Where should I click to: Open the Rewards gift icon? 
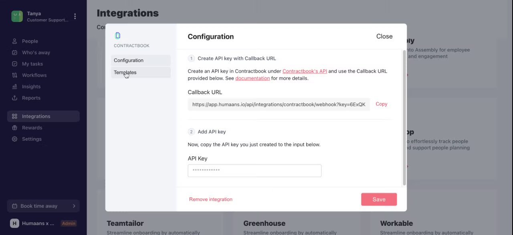click(15, 128)
